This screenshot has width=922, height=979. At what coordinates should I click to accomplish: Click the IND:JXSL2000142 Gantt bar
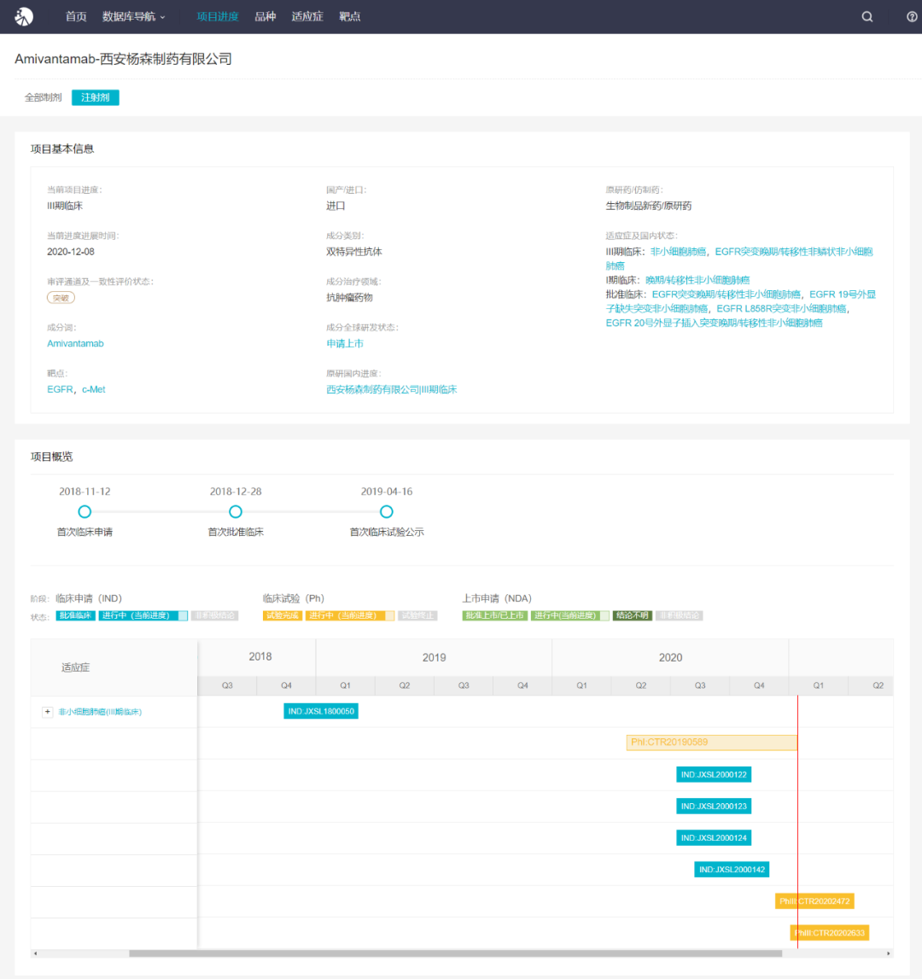(x=732, y=870)
